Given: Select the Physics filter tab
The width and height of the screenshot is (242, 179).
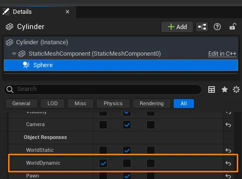Looking at the screenshot, I should coord(113,104).
